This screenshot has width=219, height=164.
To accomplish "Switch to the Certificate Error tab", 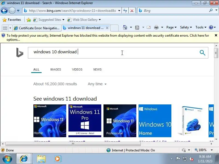I will pos(37,28).
